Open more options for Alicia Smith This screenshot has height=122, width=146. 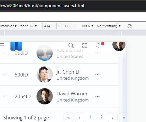(x=97, y=53)
